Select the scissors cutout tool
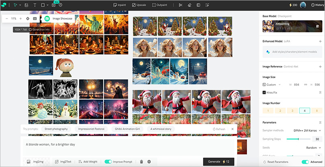Screen dimensions: 325x167 point(180,5)
